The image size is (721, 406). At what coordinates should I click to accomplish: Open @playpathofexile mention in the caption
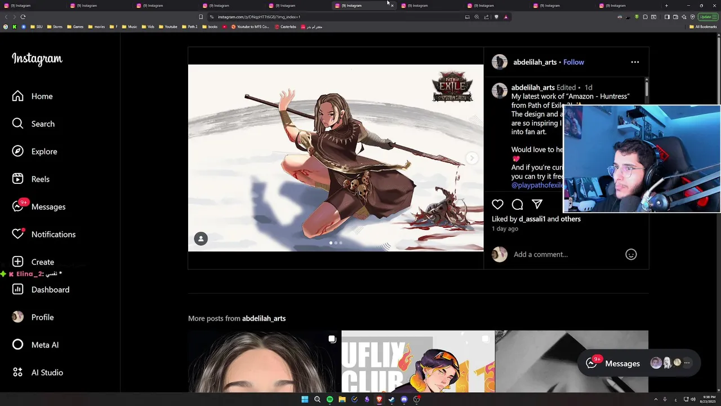(x=538, y=185)
